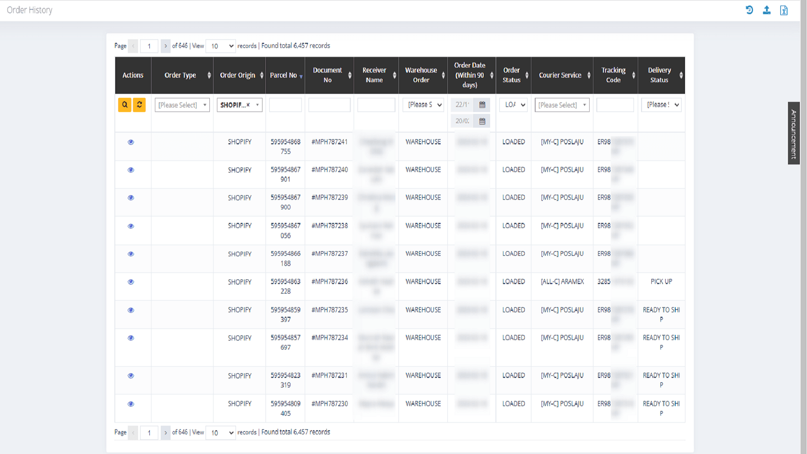Click the upload icon in the header
The height and width of the screenshot is (454, 807).
point(767,10)
